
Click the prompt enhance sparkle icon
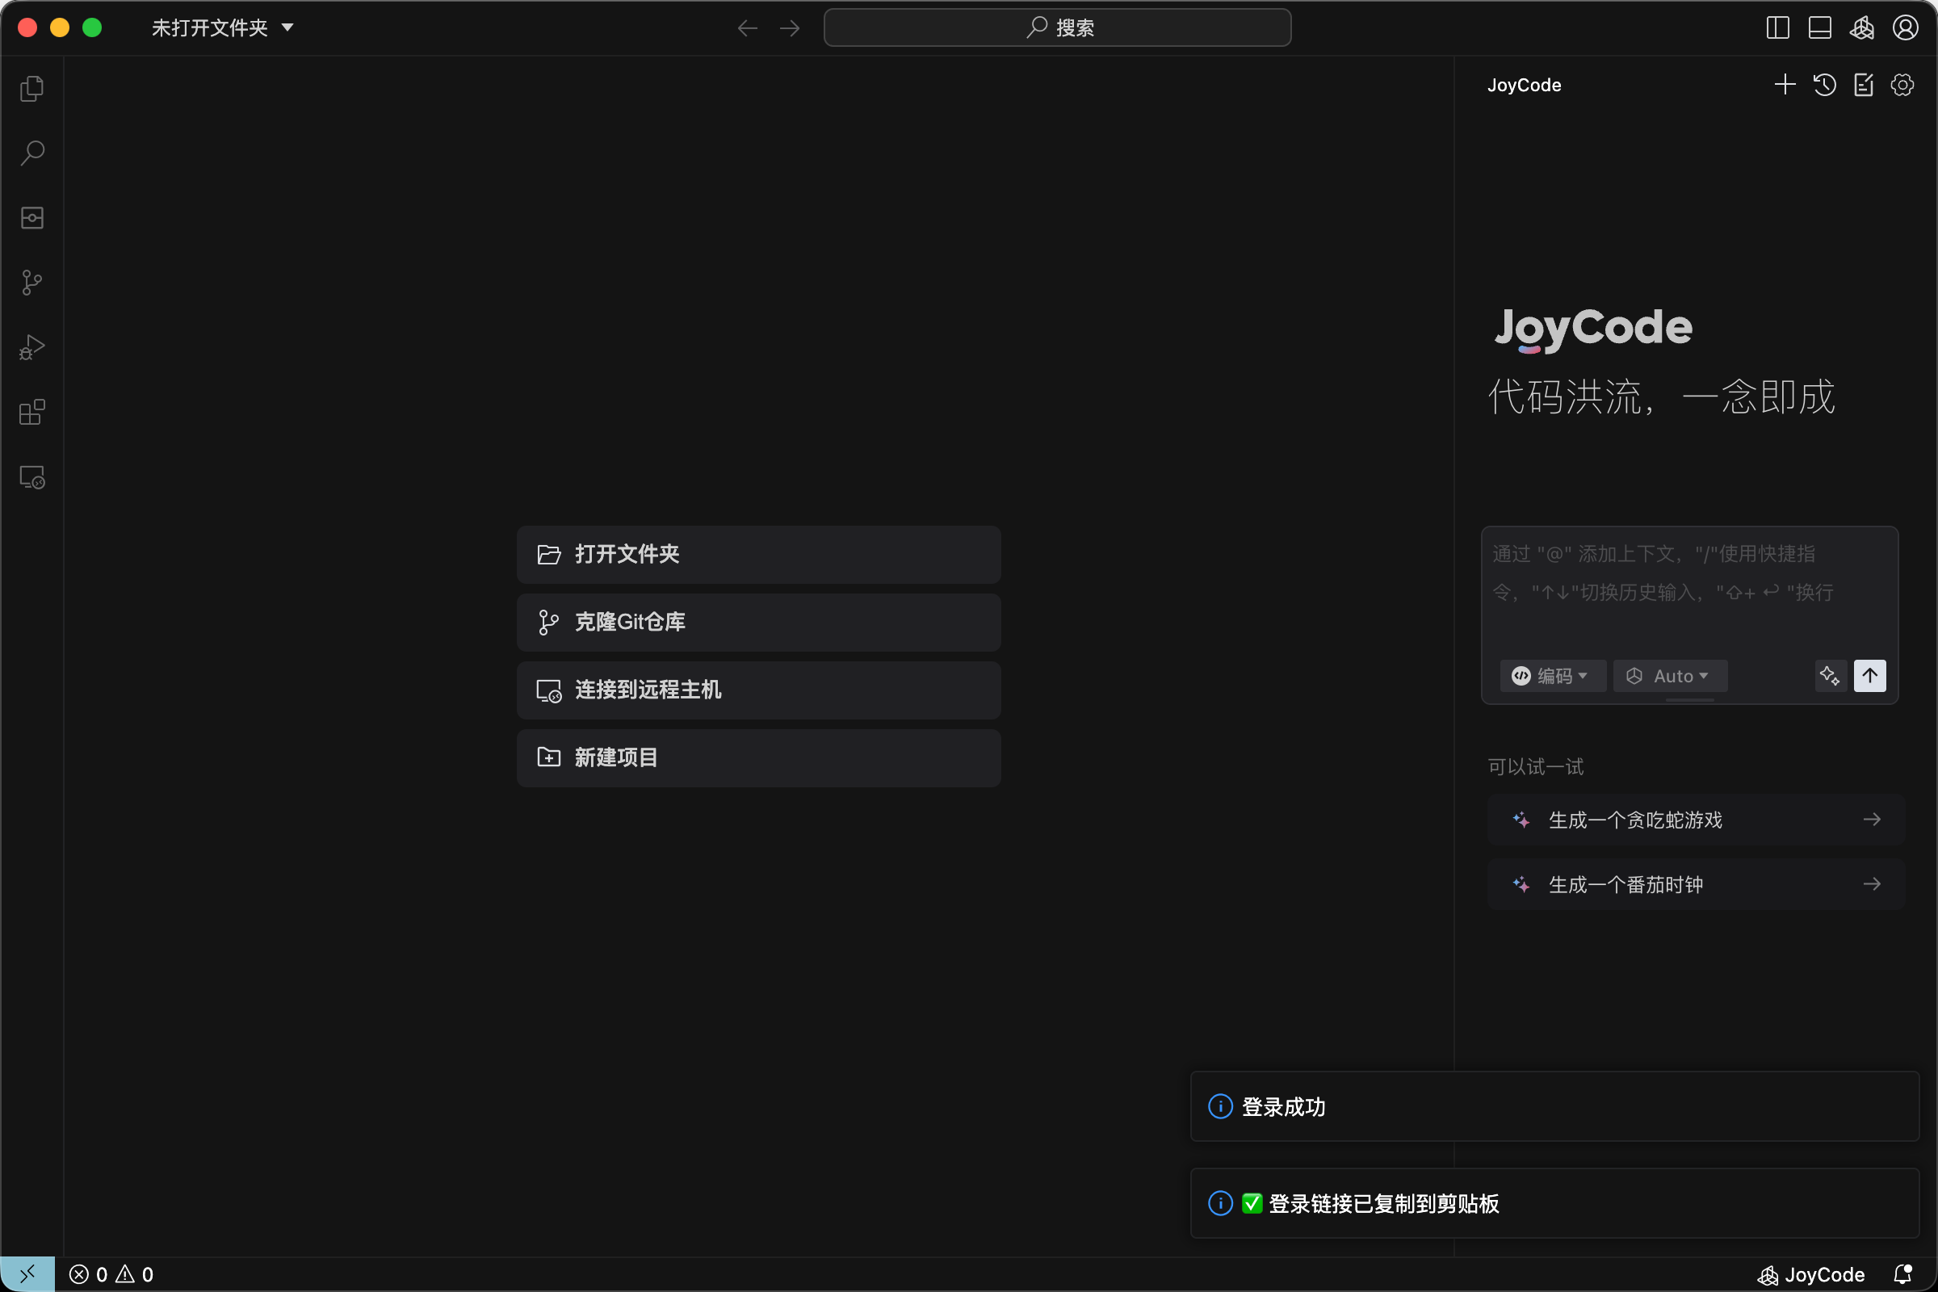tap(1829, 676)
